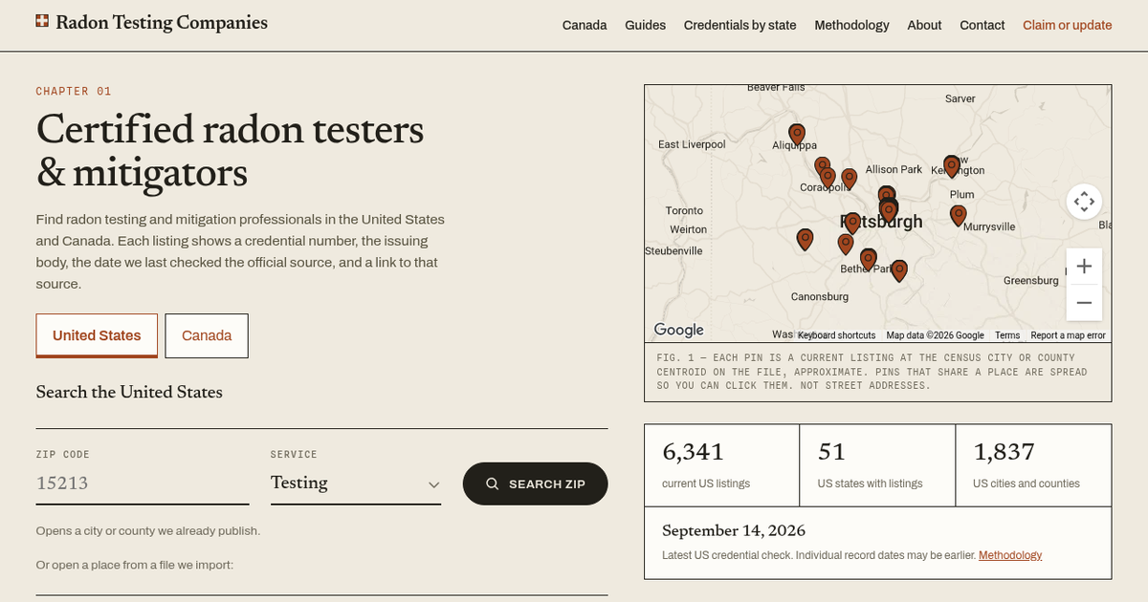This screenshot has height=602, width=1148.
Task: Open the Contact page
Action: click(982, 25)
